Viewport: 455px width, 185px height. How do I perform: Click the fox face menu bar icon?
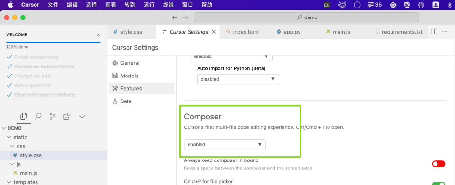point(342,5)
